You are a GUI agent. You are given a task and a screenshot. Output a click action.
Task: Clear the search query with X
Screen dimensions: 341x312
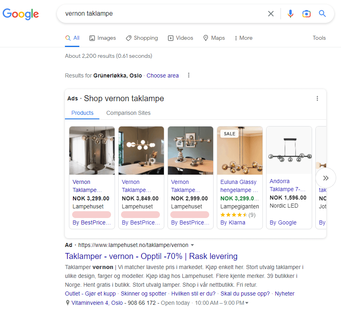point(271,14)
